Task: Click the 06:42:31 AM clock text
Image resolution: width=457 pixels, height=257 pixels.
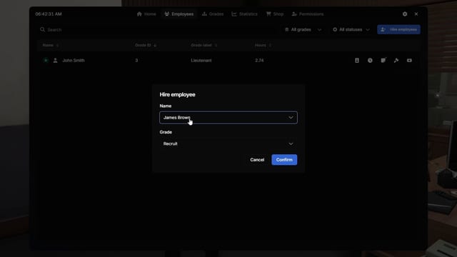Action: (x=49, y=14)
